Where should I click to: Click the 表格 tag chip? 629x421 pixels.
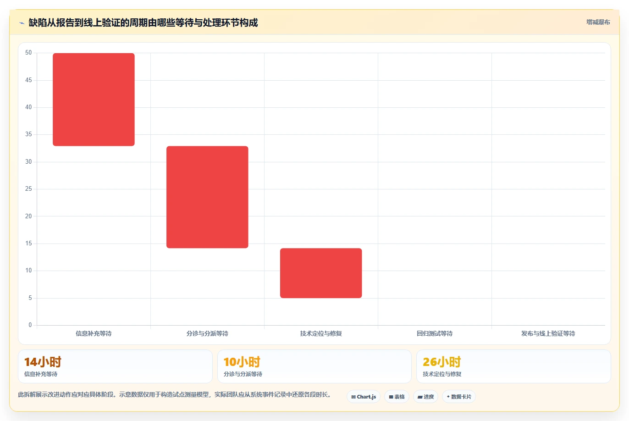tap(397, 397)
